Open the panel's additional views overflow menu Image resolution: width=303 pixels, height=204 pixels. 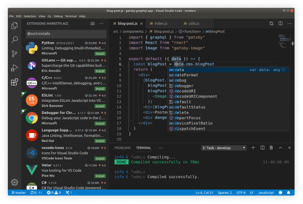160,148
